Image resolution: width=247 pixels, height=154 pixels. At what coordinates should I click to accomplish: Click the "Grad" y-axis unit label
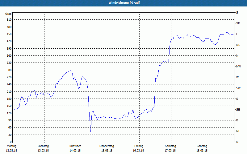pyautogui.click(x=8, y=14)
